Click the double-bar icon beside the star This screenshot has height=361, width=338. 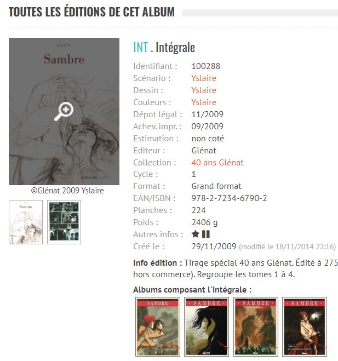(x=205, y=234)
